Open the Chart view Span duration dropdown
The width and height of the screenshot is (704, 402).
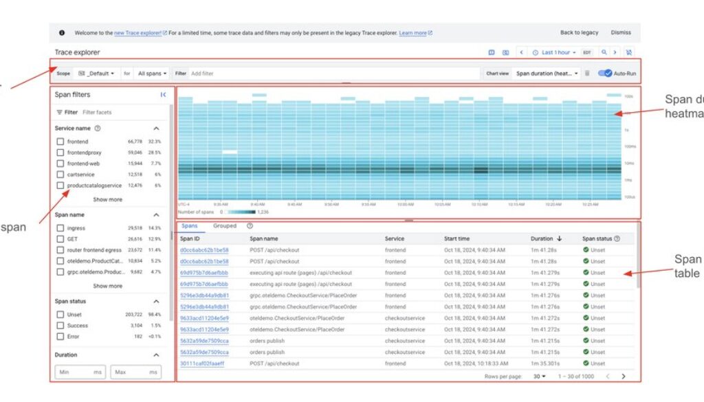pos(547,74)
